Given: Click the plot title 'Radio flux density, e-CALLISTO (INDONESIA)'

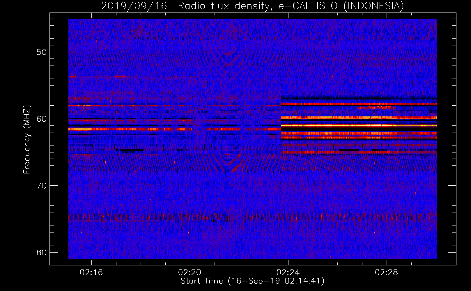Looking at the screenshot, I should tap(291, 6).
